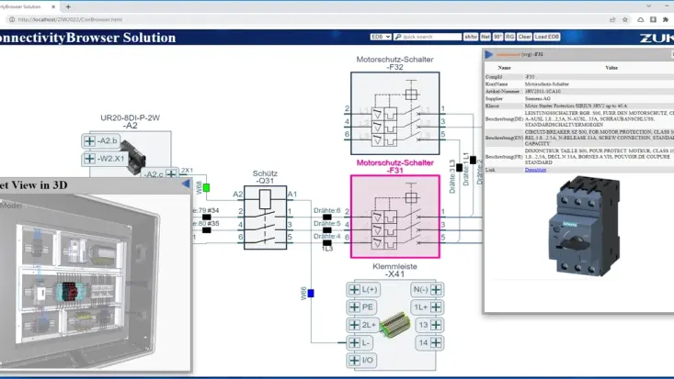Expand the -A2.b connector plus icon
This screenshot has width=674, height=379.
coord(90,140)
